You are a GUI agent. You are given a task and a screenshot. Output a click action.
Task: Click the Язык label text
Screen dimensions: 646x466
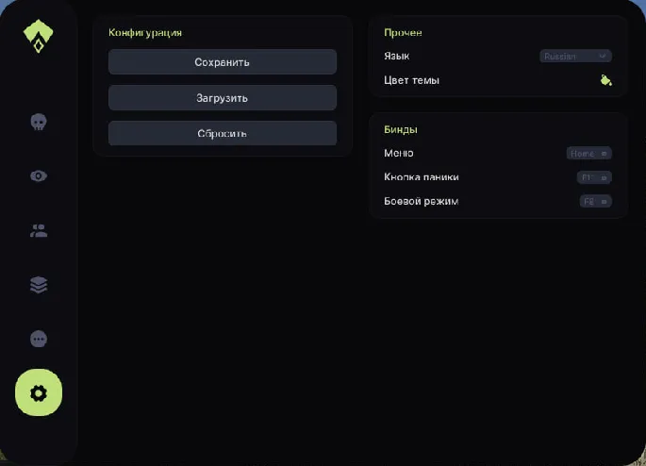[396, 57]
